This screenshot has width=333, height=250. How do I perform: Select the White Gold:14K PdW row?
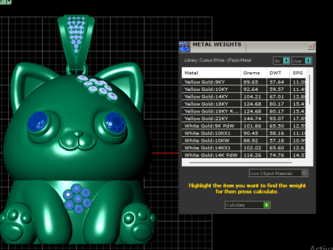pos(244,155)
